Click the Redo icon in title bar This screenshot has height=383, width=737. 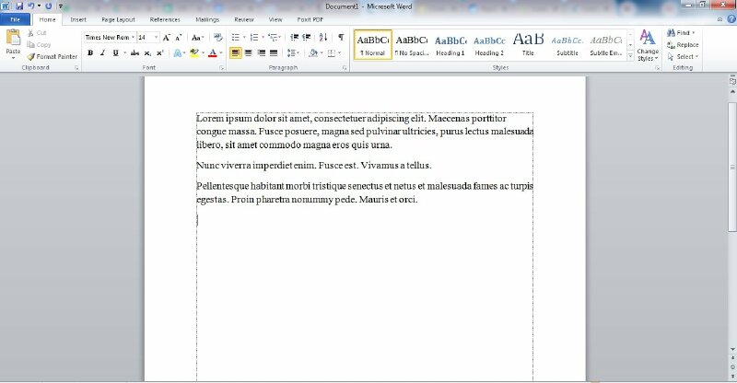pos(49,6)
